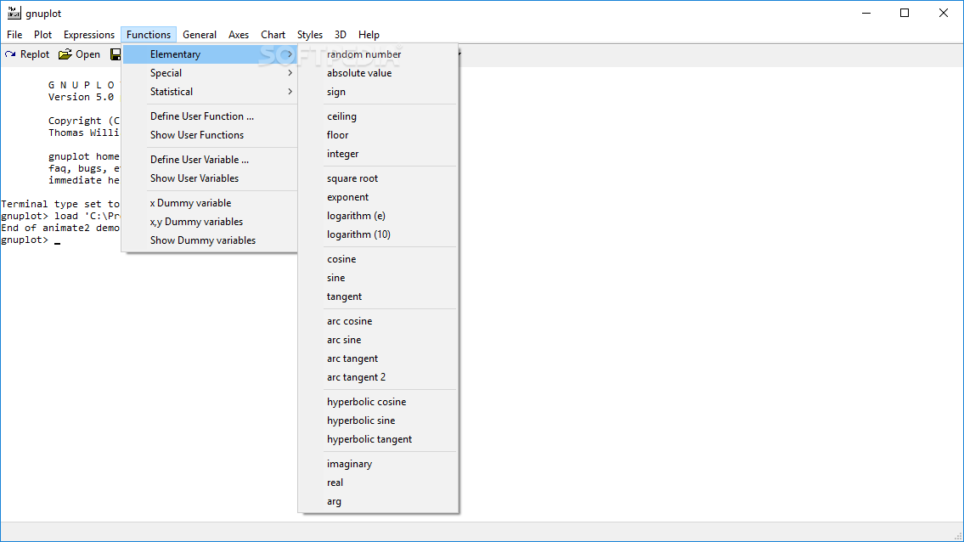
Task: Insert the absolute value function
Action: [378, 73]
